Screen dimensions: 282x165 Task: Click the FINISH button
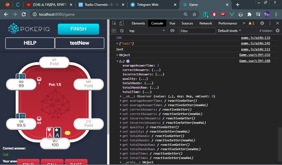pyautogui.click(x=78, y=29)
